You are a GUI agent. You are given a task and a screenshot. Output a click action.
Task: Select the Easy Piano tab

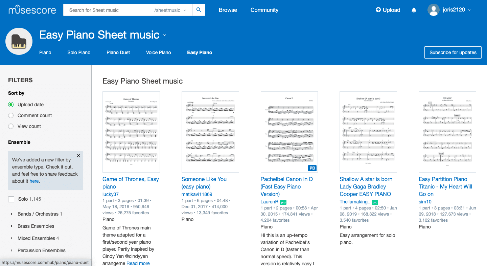click(x=200, y=52)
